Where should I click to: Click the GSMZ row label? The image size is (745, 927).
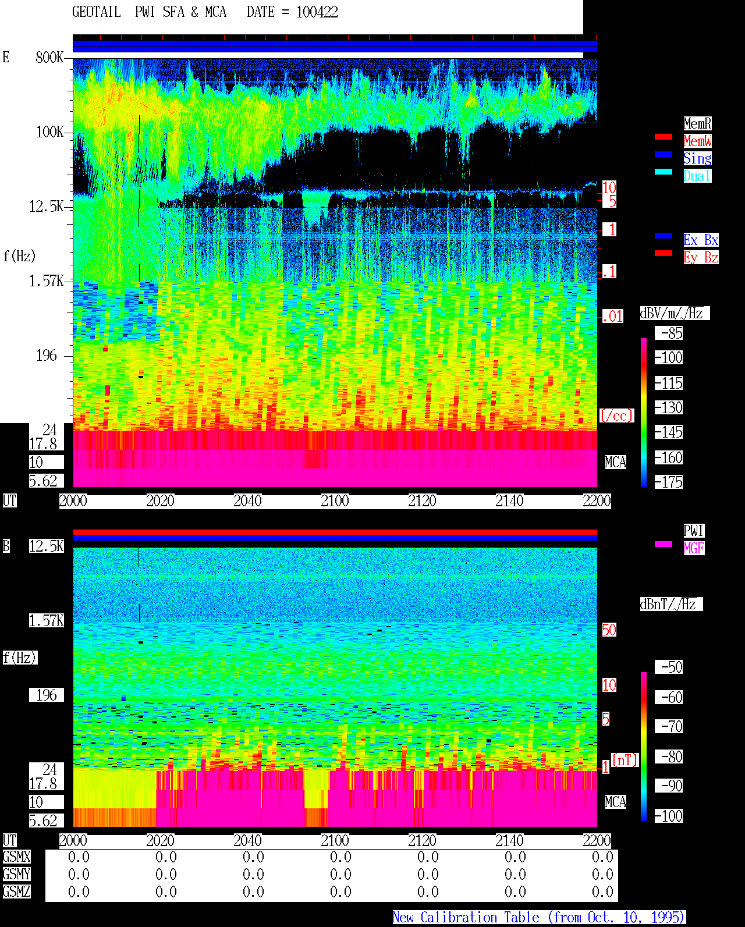(16, 892)
